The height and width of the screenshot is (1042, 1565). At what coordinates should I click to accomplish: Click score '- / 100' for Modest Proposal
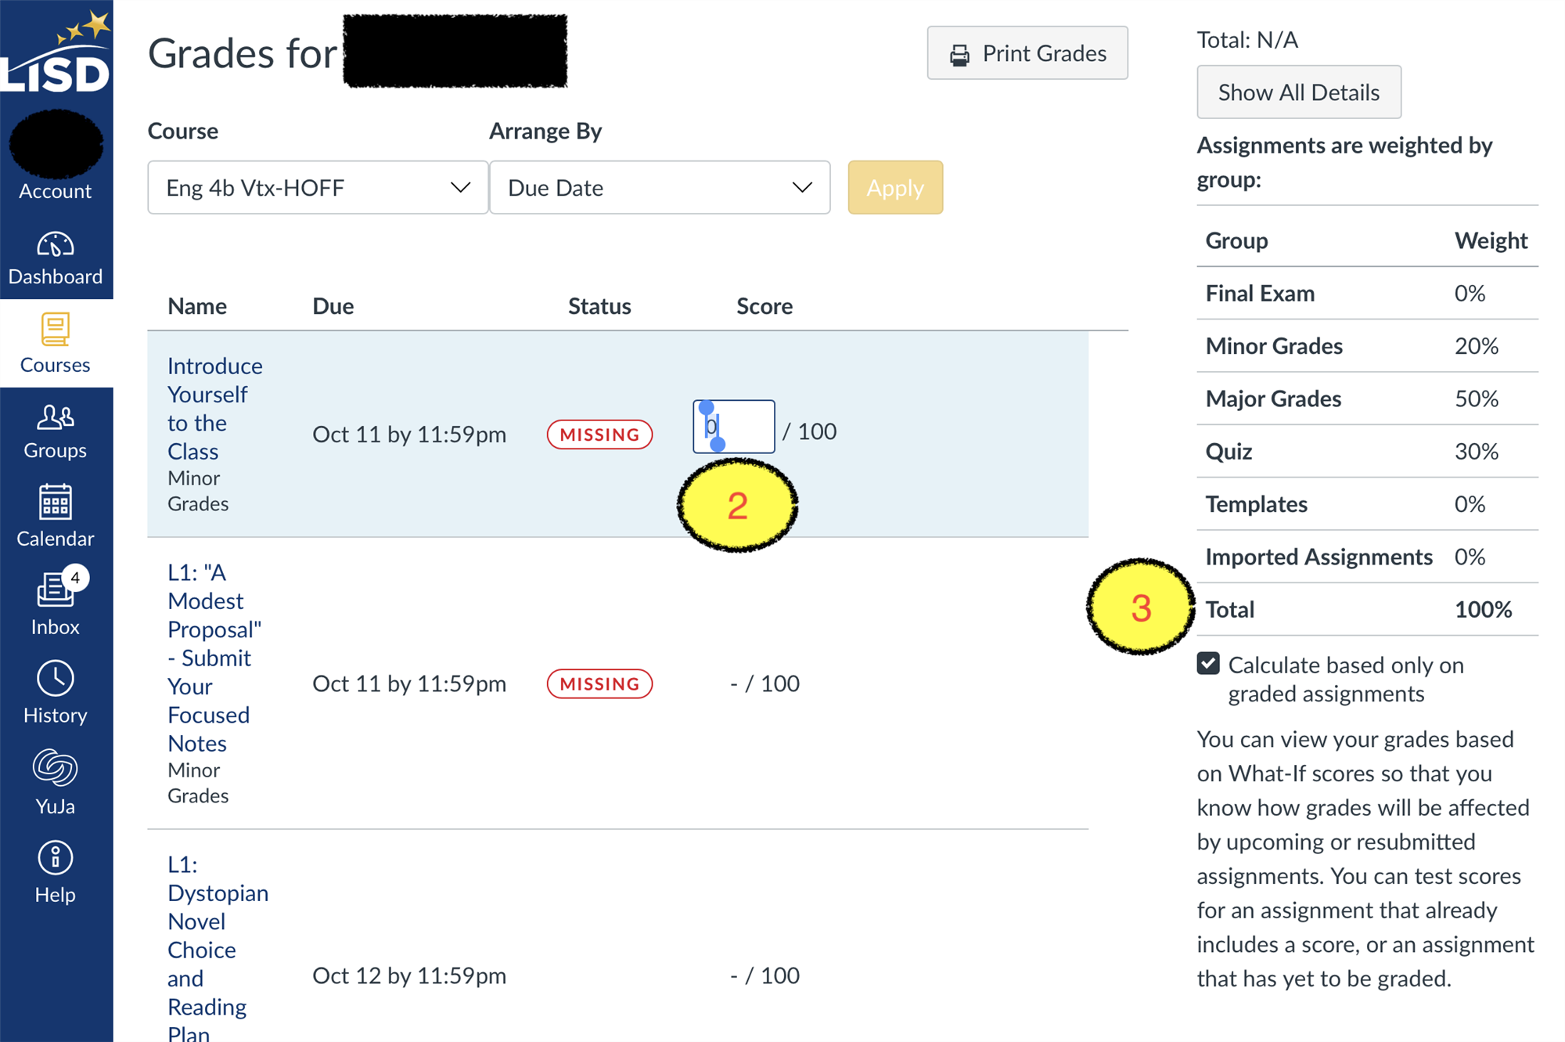coord(765,683)
